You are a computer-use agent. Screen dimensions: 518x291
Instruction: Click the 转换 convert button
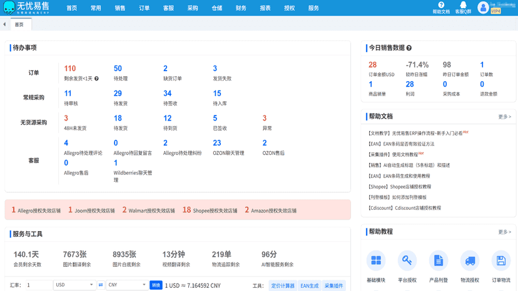[156, 285]
